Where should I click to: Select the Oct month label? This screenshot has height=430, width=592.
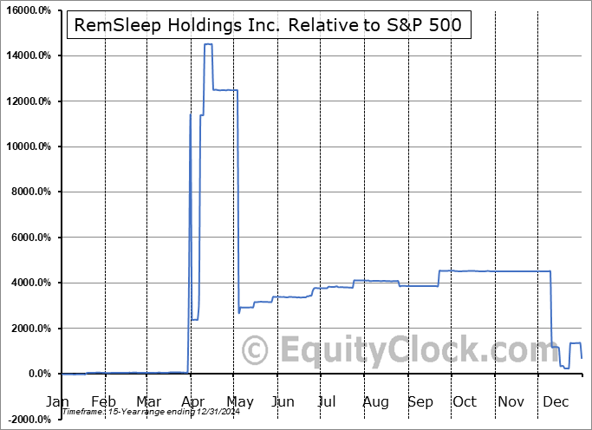coord(464,401)
